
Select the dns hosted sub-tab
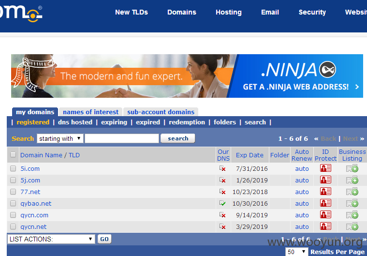point(75,122)
